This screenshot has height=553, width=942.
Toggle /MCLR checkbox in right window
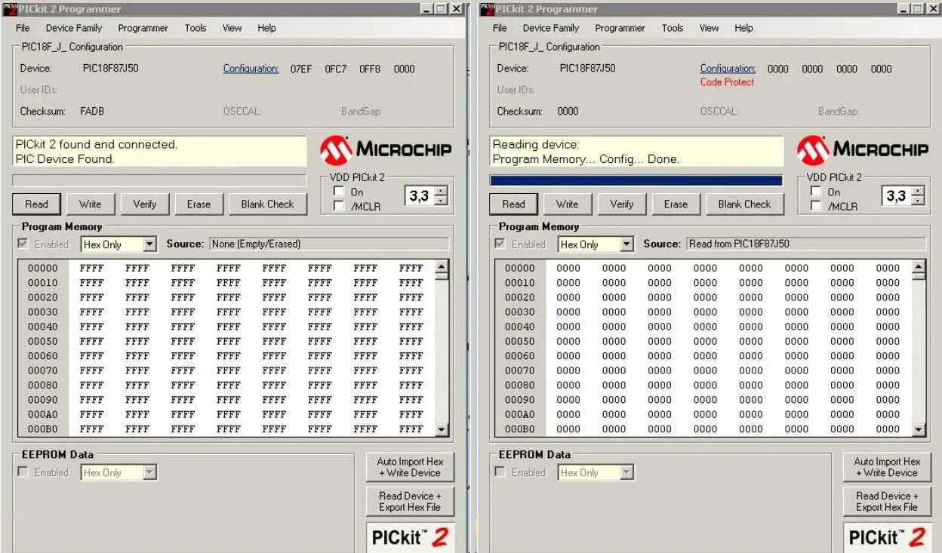(816, 205)
